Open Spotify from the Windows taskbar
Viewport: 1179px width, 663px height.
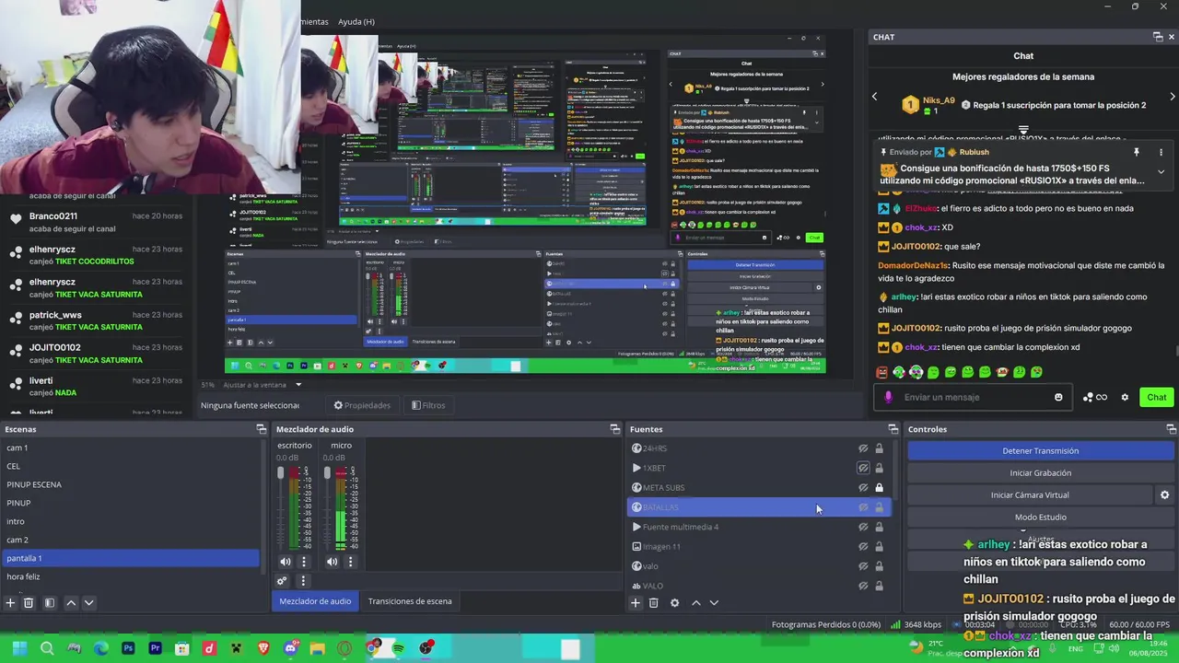click(398, 649)
